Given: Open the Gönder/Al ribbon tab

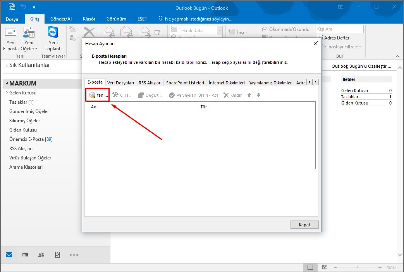Looking at the screenshot, I should (x=61, y=19).
